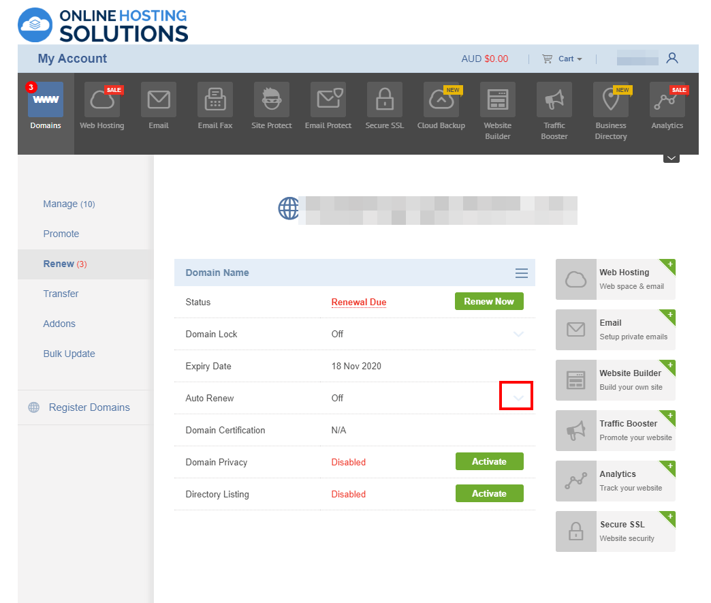Click the Traffic Booster megaphone icon
The width and height of the screenshot is (711, 603).
(x=554, y=100)
